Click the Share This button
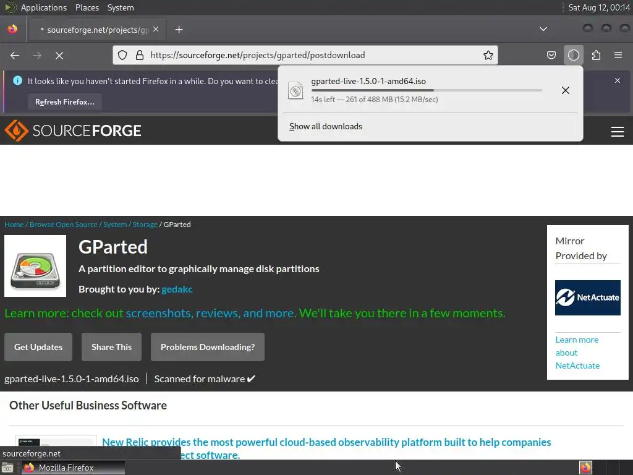633x475 pixels. [111, 347]
